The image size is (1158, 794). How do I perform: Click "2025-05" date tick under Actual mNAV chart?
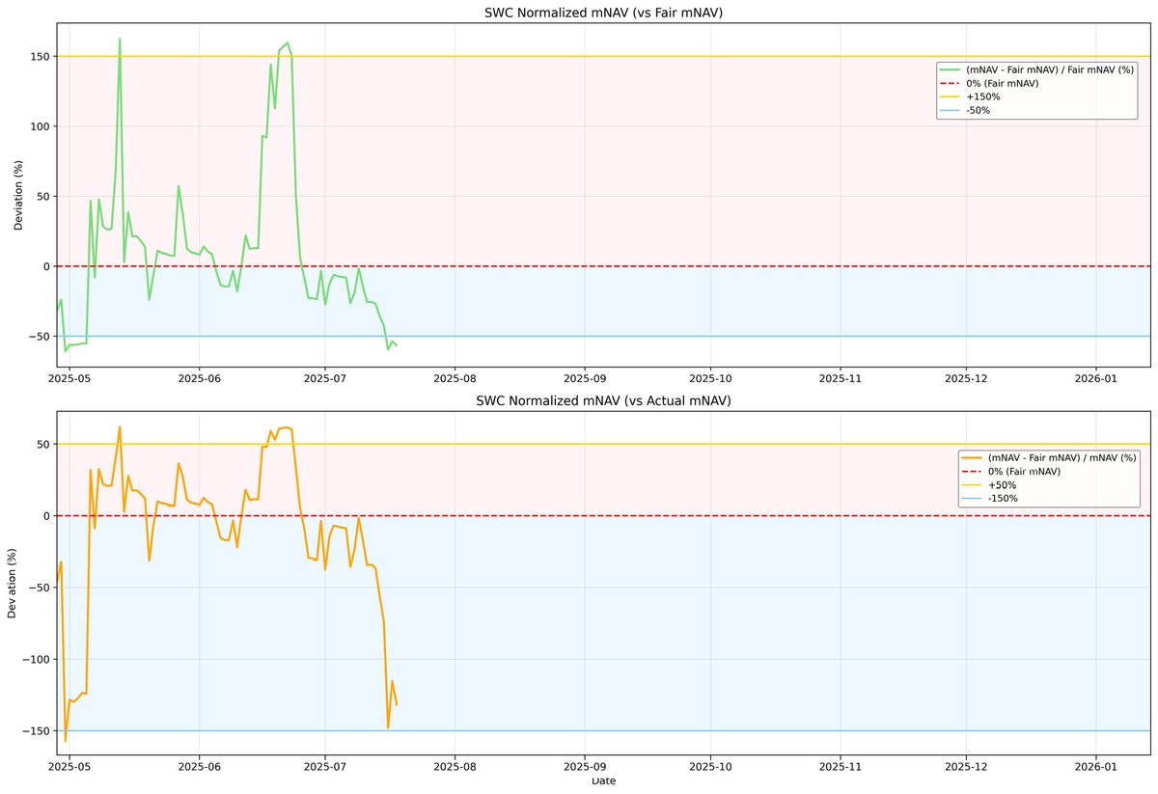70,768
